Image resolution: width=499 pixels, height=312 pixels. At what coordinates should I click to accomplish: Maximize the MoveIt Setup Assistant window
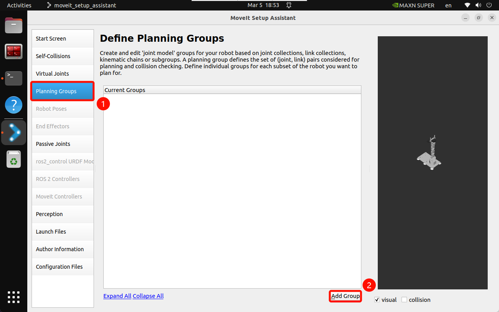point(479,18)
